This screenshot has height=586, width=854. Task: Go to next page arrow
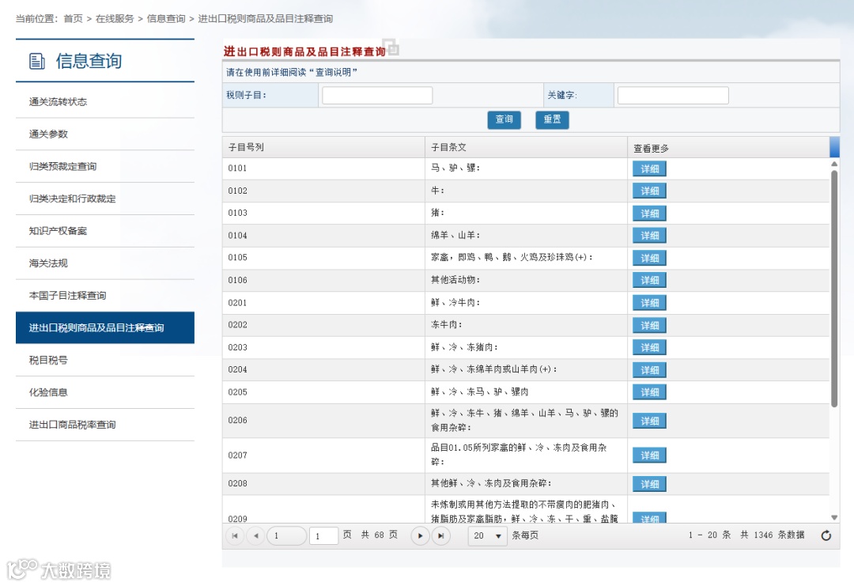(x=420, y=536)
